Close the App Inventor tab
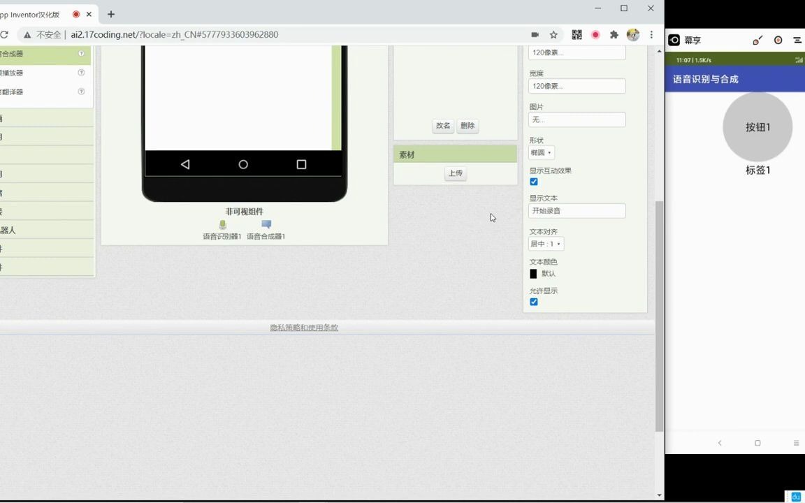The width and height of the screenshot is (805, 503). [89, 15]
